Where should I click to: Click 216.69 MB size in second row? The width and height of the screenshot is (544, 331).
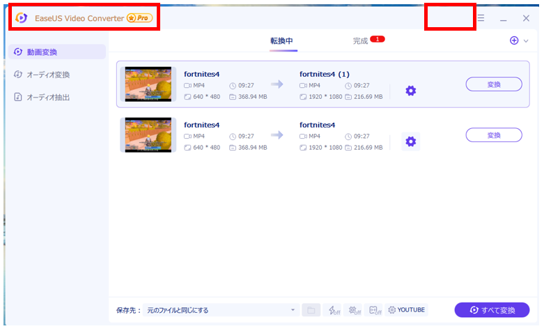pos(368,148)
